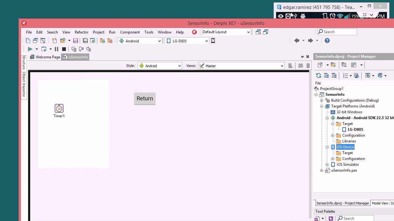Screen dimensions: 394x221
Task: Click Collapse All in Project Manager toolbar
Action: pyautogui.click(x=334, y=76)
